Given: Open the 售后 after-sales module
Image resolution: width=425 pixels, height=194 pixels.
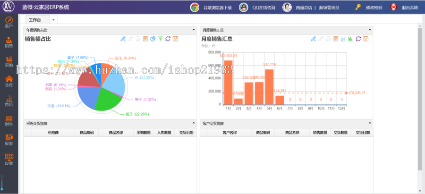Looking at the screenshot, I should (x=8, y=101).
